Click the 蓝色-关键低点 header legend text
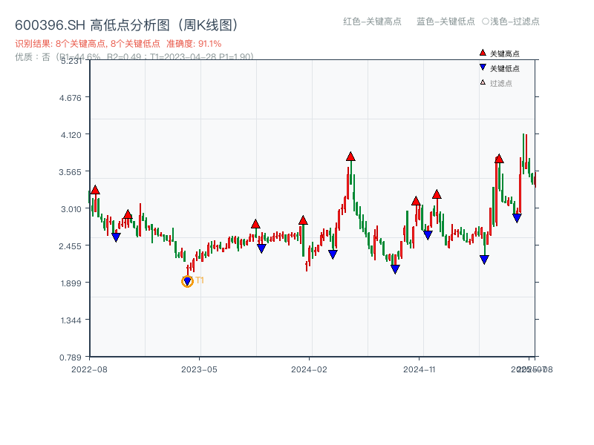Screen dimensions: 594x445 click(446, 22)
